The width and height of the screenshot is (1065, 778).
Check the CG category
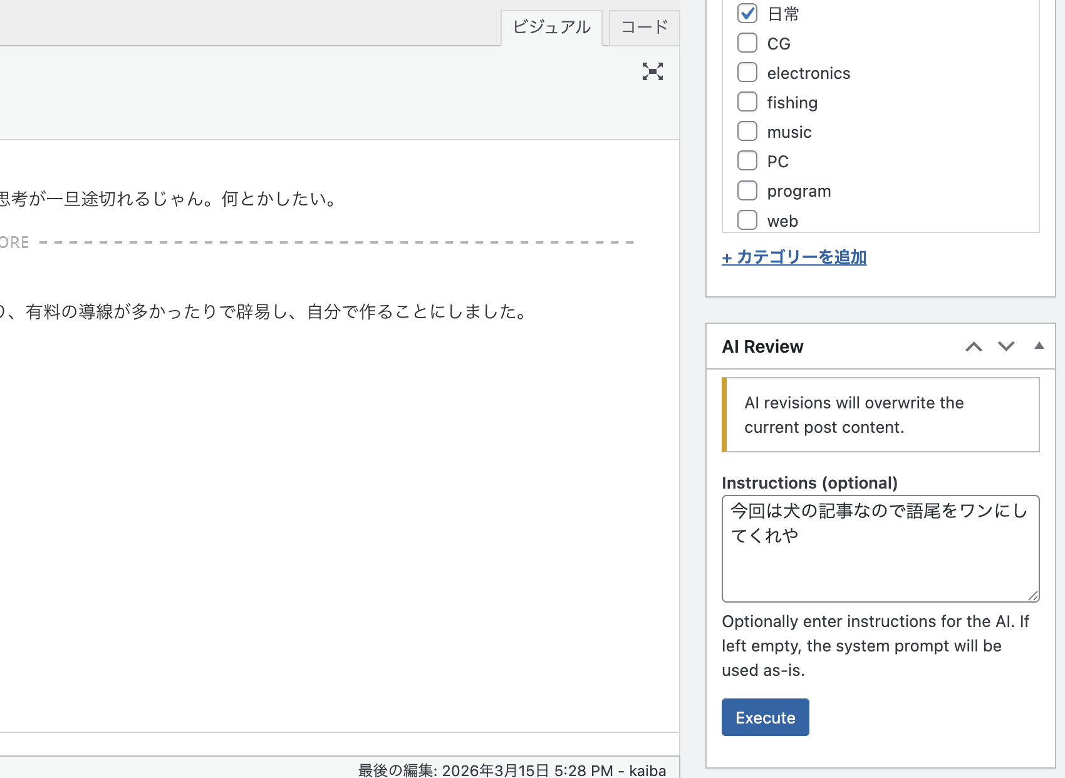point(747,43)
